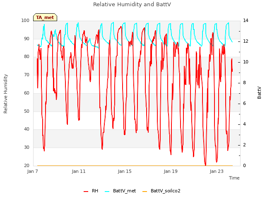Image resolution: width=265 pixels, height=199 pixels.
Task: Click the Jan 11 x-axis tick label
Action: (79, 171)
